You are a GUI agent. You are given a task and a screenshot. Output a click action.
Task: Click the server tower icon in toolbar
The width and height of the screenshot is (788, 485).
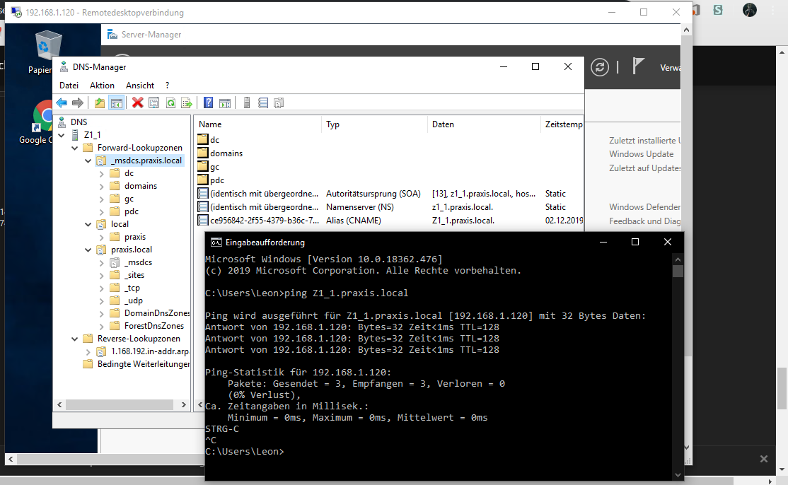point(247,103)
